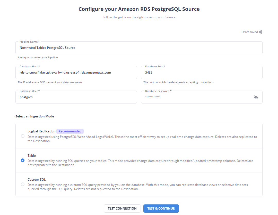The image size is (278, 215).
Task: Toggle password visibility eye icon
Action: [256, 97]
